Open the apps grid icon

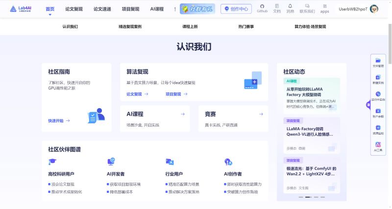pyautogui.click(x=324, y=6)
